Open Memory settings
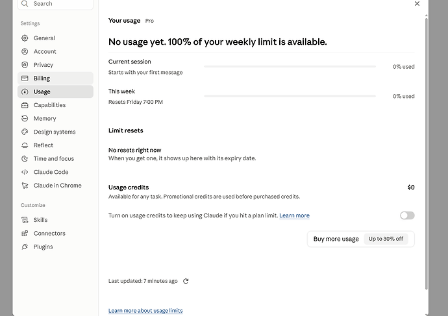This screenshot has width=448, height=316. 55,119
